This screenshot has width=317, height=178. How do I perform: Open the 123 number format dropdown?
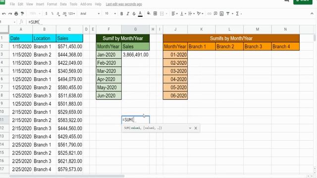[71, 14]
